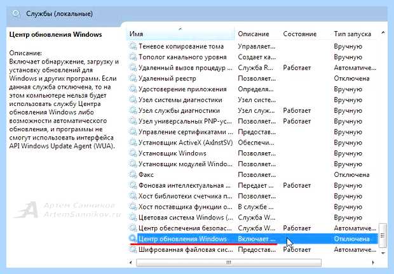The image size is (394, 274).
Task: Select the Теневое копирование тома service
Action: tap(181, 46)
